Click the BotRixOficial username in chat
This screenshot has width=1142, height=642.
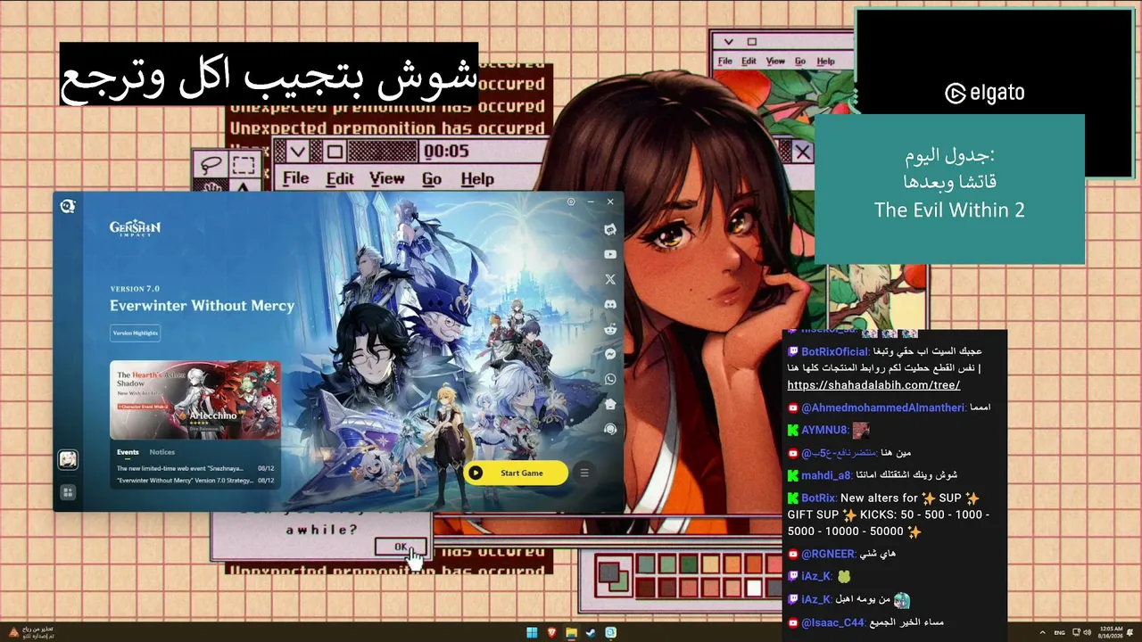click(834, 351)
